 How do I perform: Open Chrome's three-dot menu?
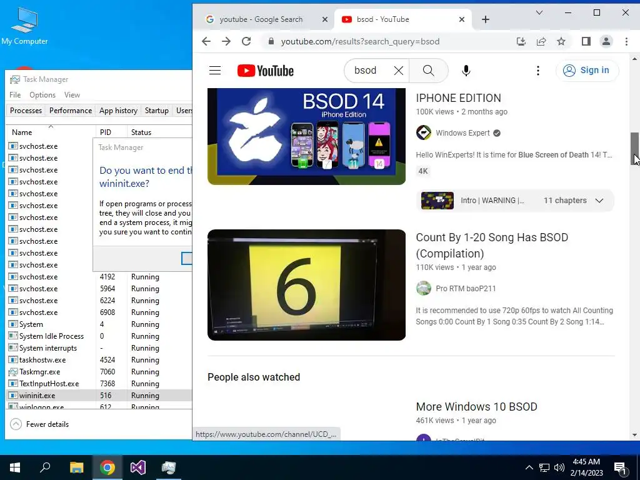pyautogui.click(x=626, y=41)
